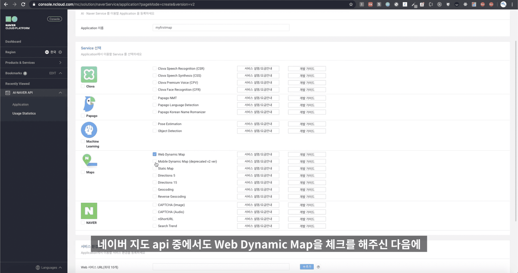Image resolution: width=518 pixels, height=273 pixels.
Task: Open 개발 가이드 for Clova Face Recognition
Action: (x=307, y=90)
